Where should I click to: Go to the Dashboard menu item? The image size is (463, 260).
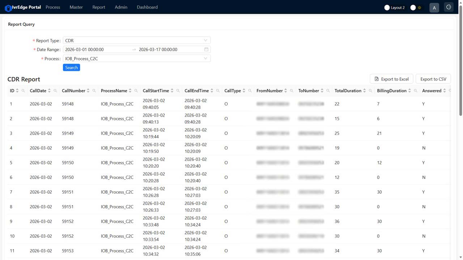[x=147, y=7]
